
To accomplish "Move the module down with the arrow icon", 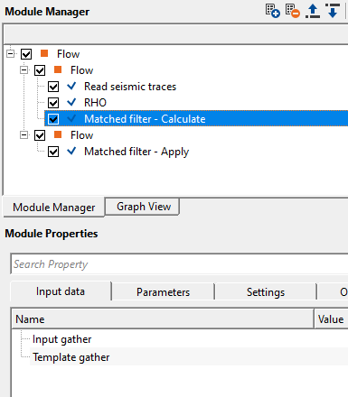I will pyautogui.click(x=333, y=11).
